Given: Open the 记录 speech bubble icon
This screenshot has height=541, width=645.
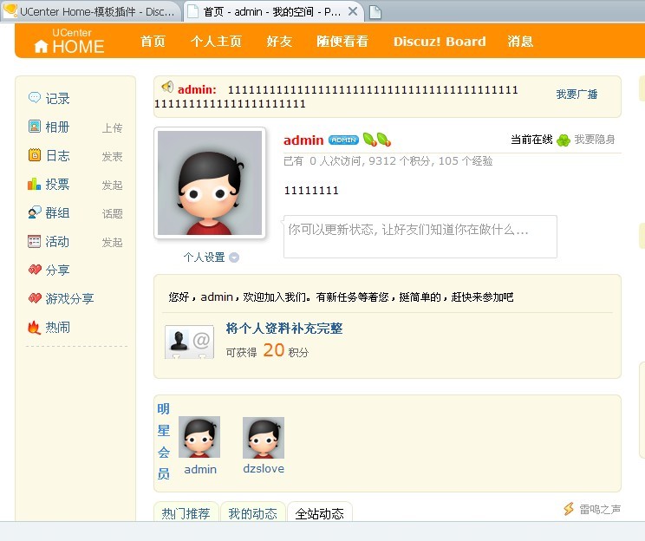Looking at the screenshot, I should 35,97.
